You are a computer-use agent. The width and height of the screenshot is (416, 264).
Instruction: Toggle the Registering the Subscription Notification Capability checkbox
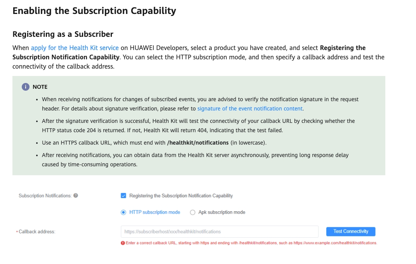124,196
